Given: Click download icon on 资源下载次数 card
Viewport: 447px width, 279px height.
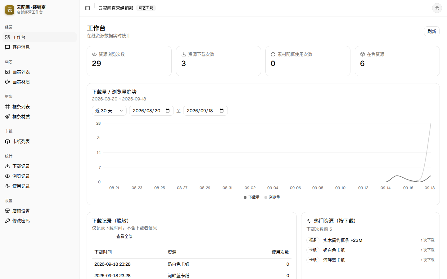Looking at the screenshot, I should [184, 54].
